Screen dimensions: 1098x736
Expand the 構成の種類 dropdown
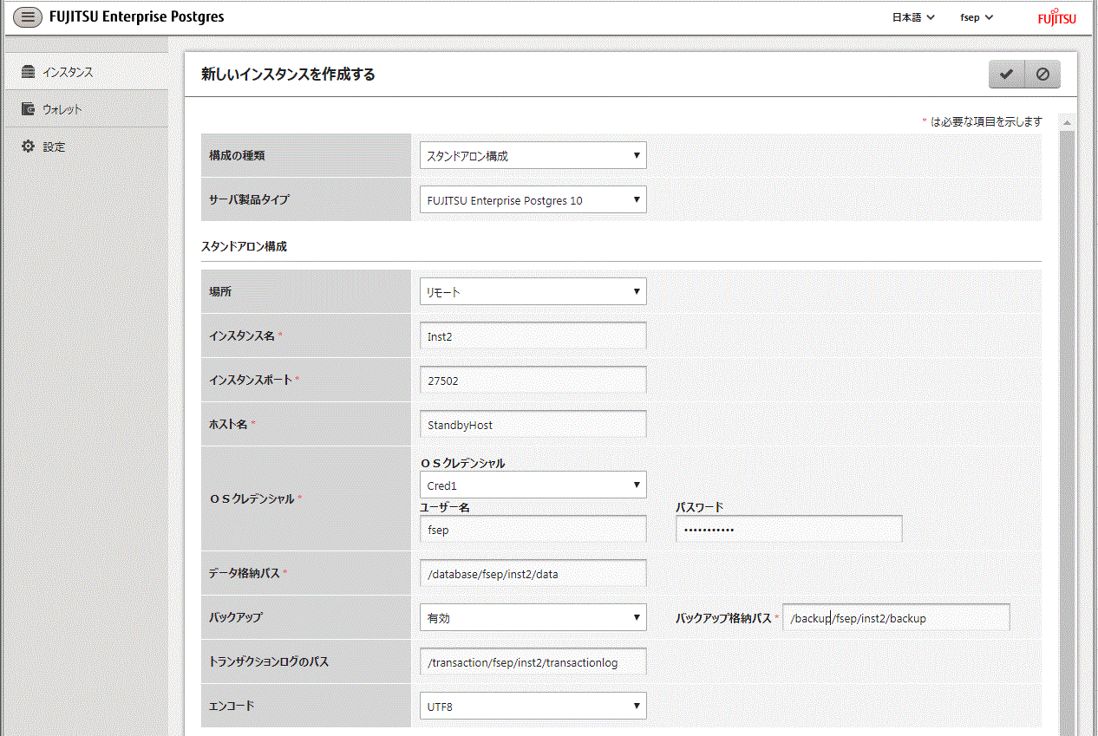coord(533,156)
